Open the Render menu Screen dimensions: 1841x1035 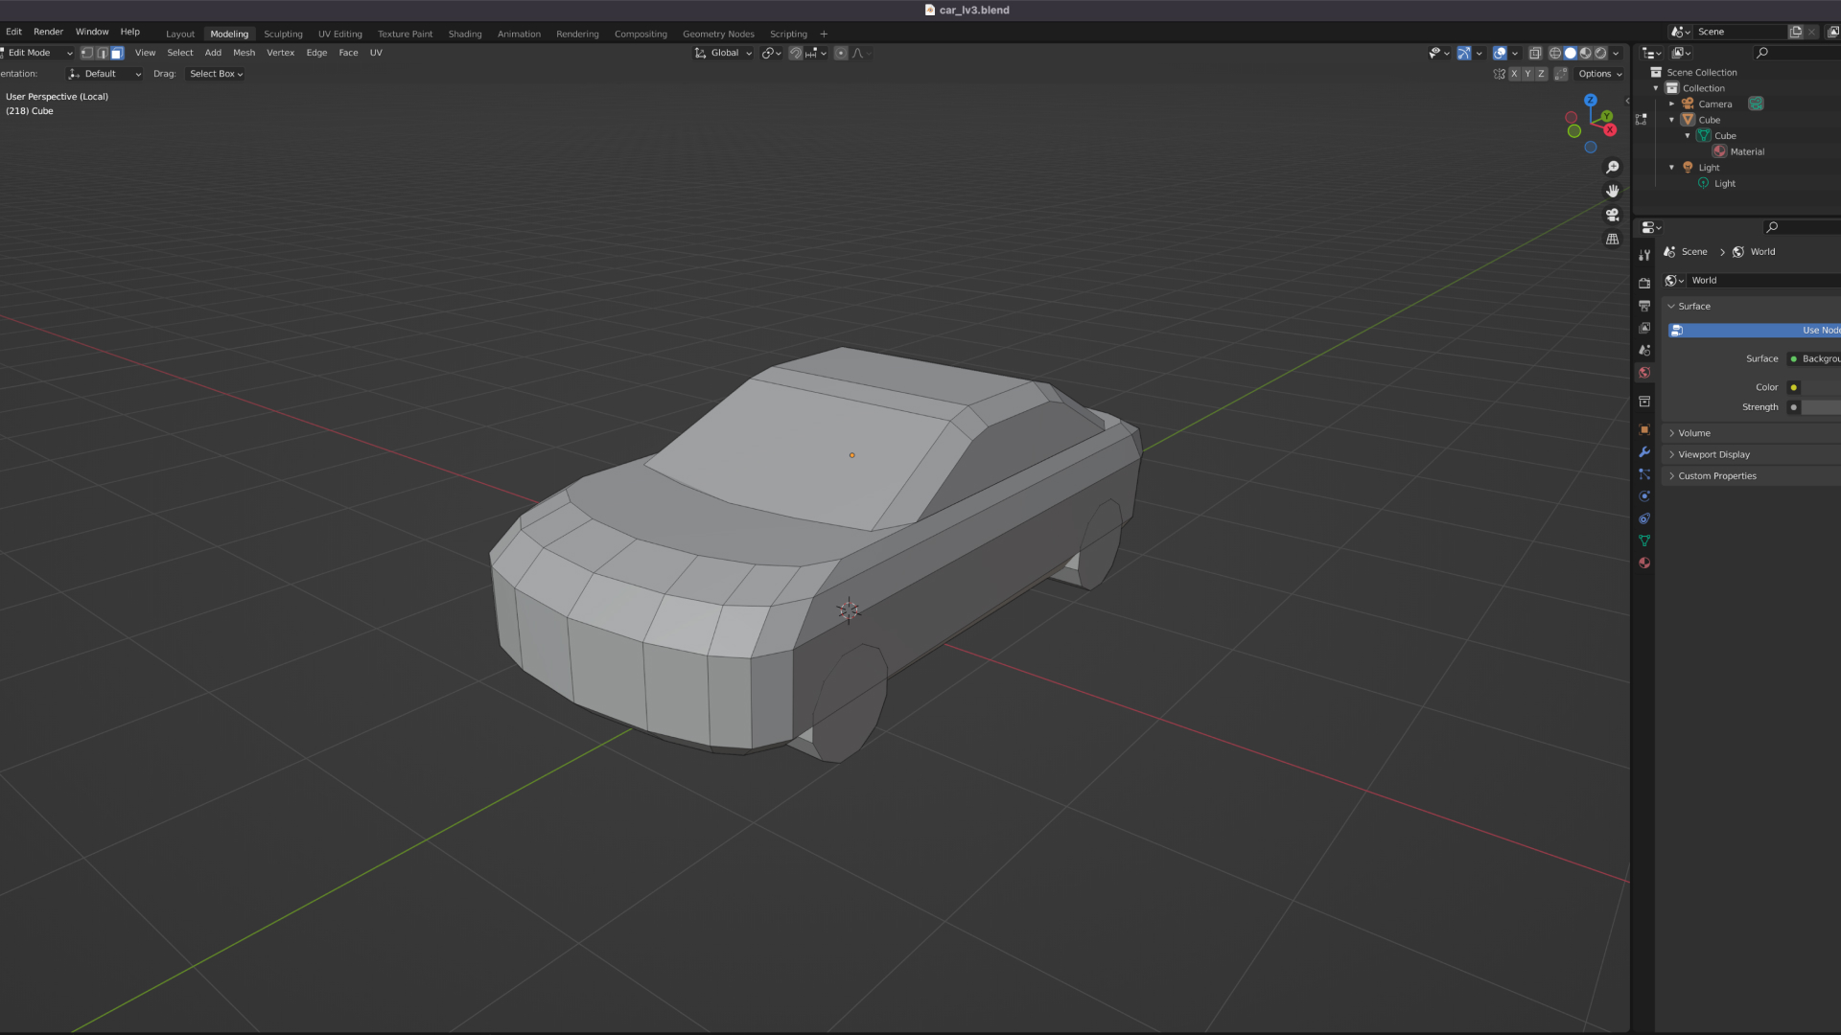48,32
